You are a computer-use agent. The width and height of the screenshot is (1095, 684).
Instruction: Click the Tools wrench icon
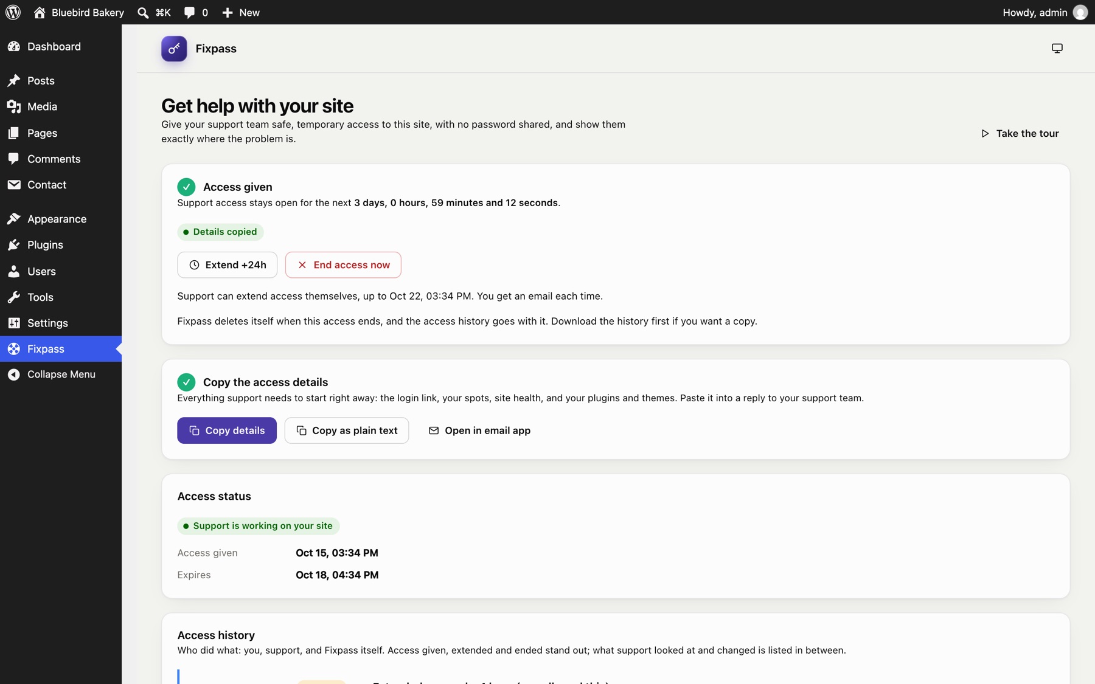pos(14,297)
